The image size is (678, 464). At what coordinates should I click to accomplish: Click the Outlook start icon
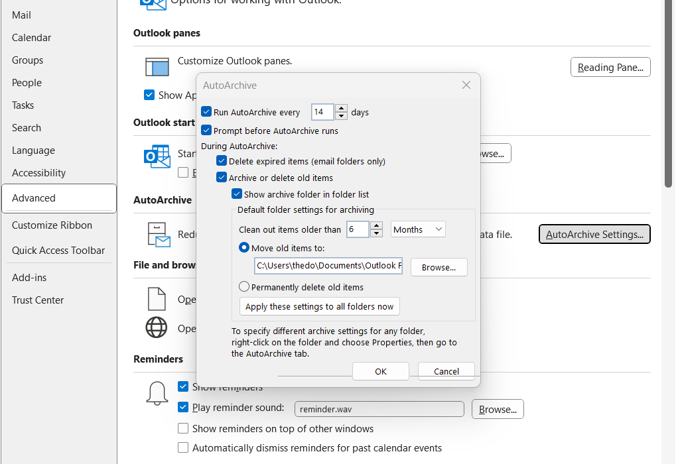pyautogui.click(x=157, y=156)
